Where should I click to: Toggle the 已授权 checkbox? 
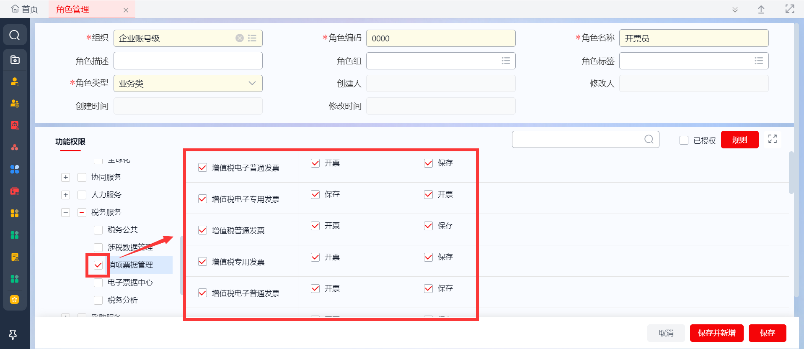pos(684,140)
